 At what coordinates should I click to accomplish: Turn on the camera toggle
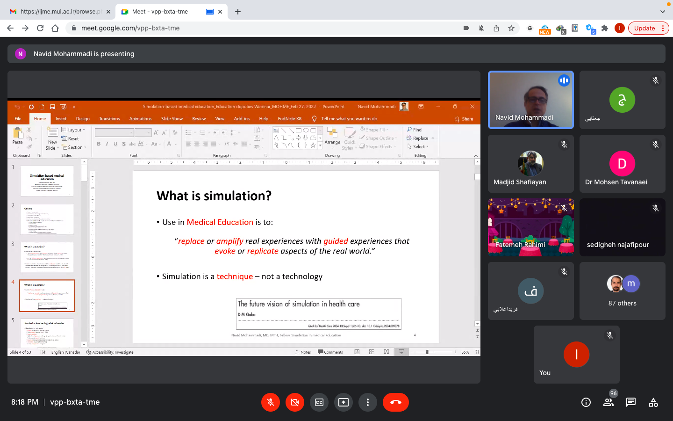(295, 402)
